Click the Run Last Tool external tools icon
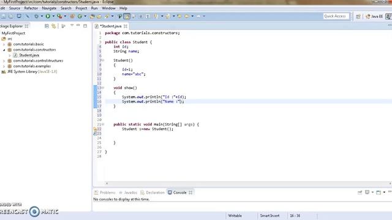Screen dimensions: 392x220 (x=59, y=16)
